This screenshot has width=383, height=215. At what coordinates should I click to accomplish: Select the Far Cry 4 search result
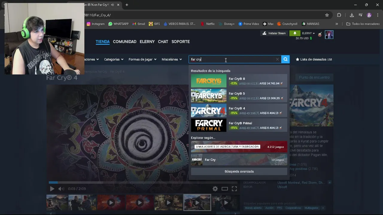(x=239, y=110)
